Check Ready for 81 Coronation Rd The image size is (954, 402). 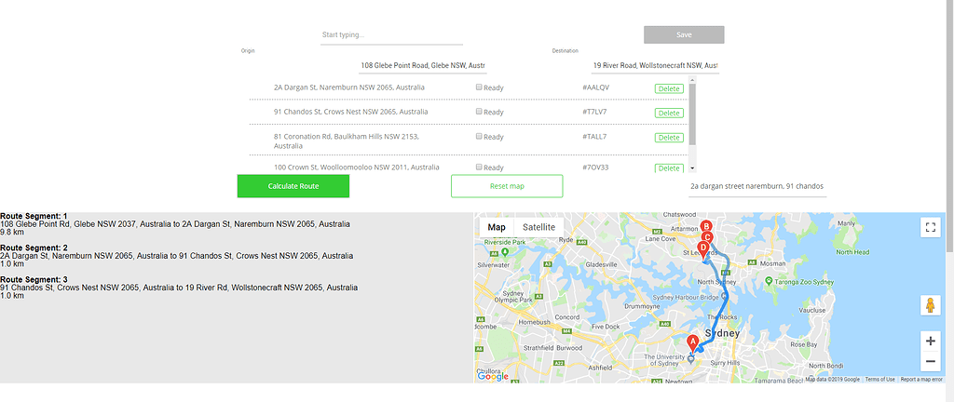point(479,136)
